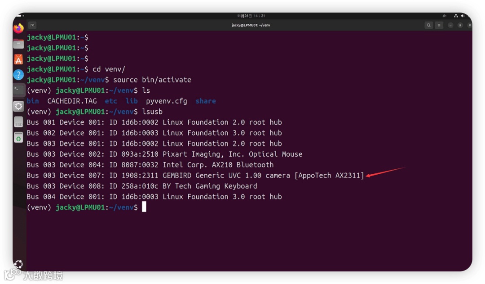Open the terminal hamburger menu

pos(439,26)
